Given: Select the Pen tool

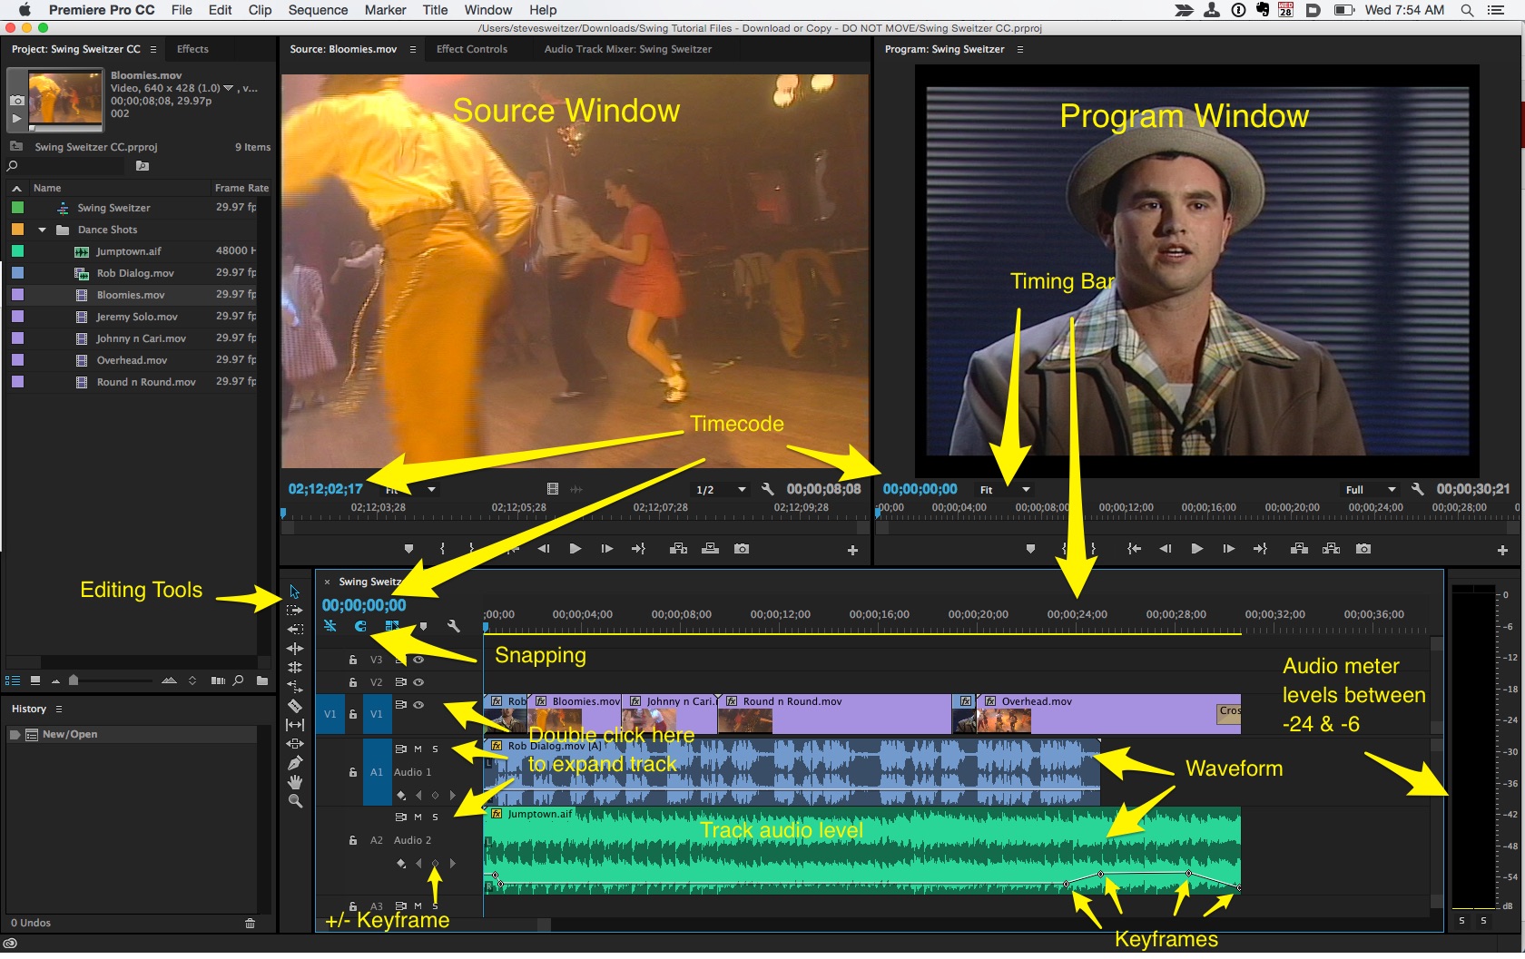Looking at the screenshot, I should (x=295, y=763).
